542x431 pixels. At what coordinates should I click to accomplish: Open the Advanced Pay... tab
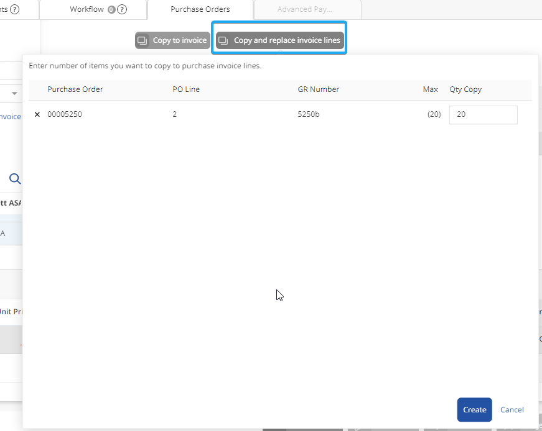(305, 9)
